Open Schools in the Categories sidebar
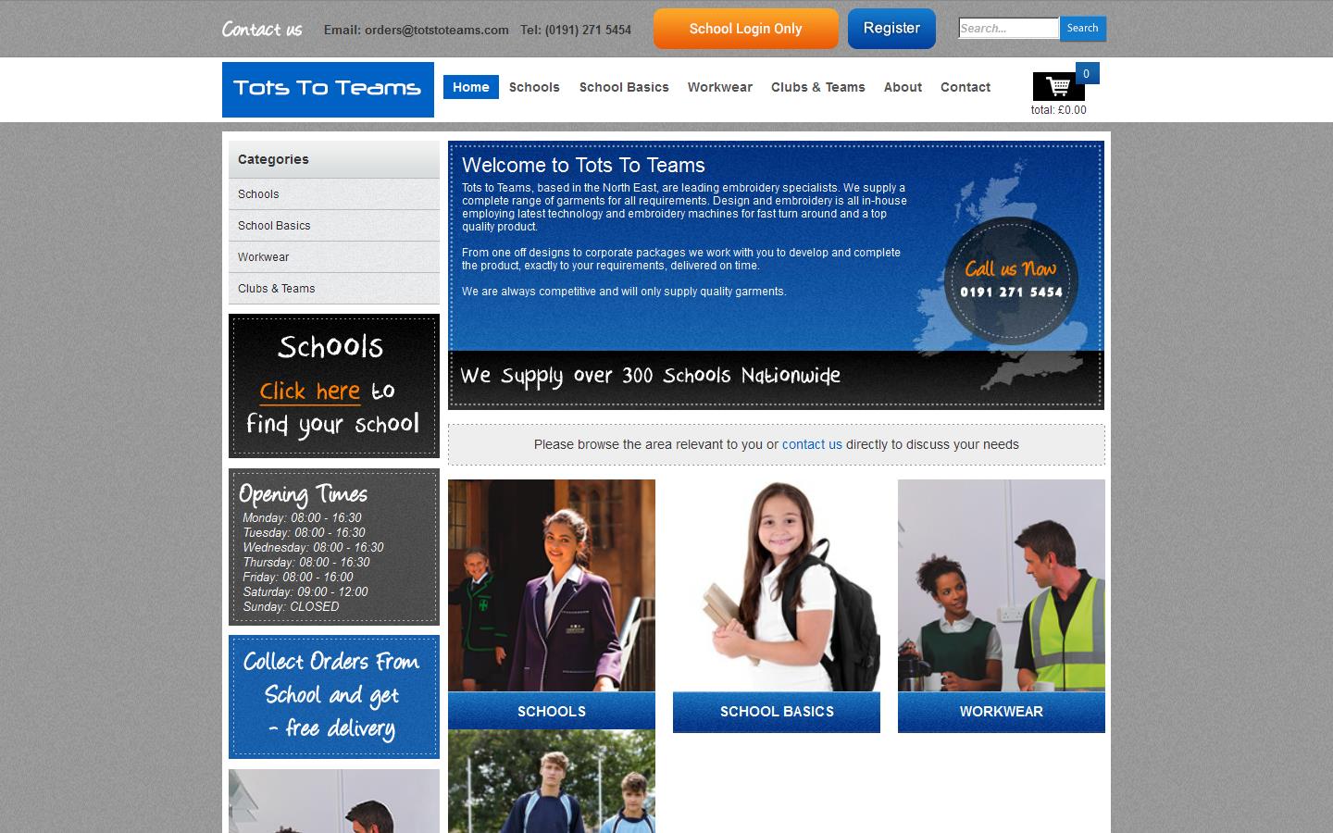The height and width of the screenshot is (833, 1333). [258, 194]
